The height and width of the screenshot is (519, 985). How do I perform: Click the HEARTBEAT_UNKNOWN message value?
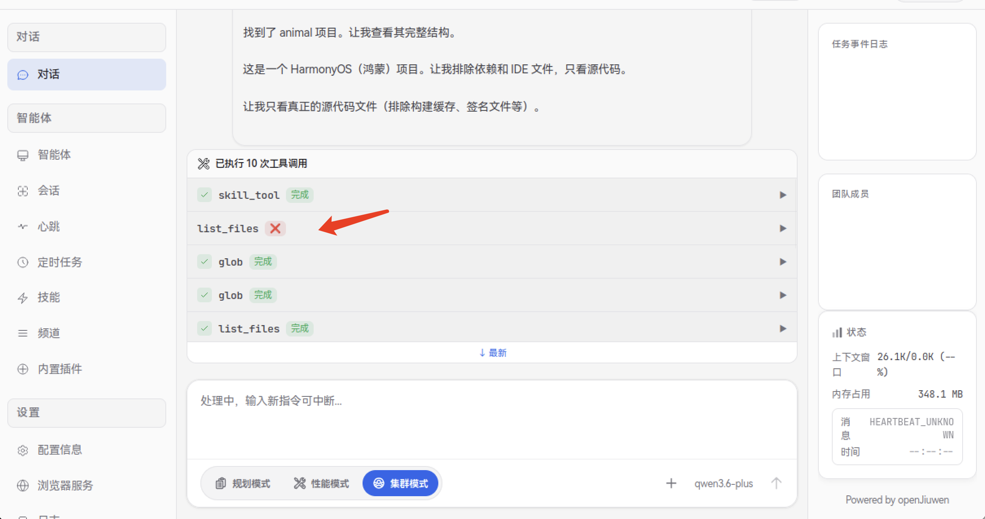tap(912, 428)
